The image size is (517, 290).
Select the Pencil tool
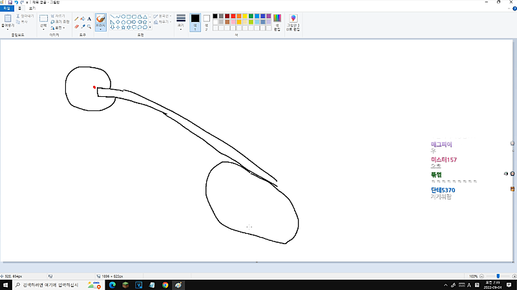76,19
